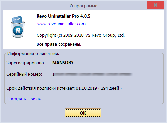
Task: Click the 'Серийный номер:' label
Action: (24, 74)
